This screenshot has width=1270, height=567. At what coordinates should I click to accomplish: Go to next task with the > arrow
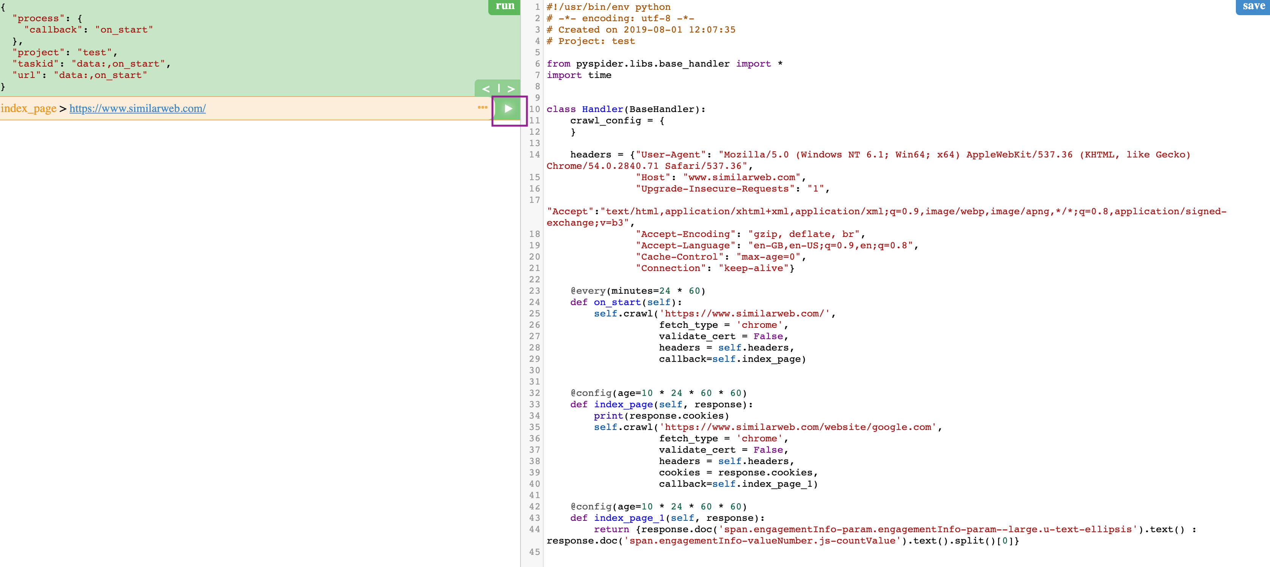(x=511, y=89)
